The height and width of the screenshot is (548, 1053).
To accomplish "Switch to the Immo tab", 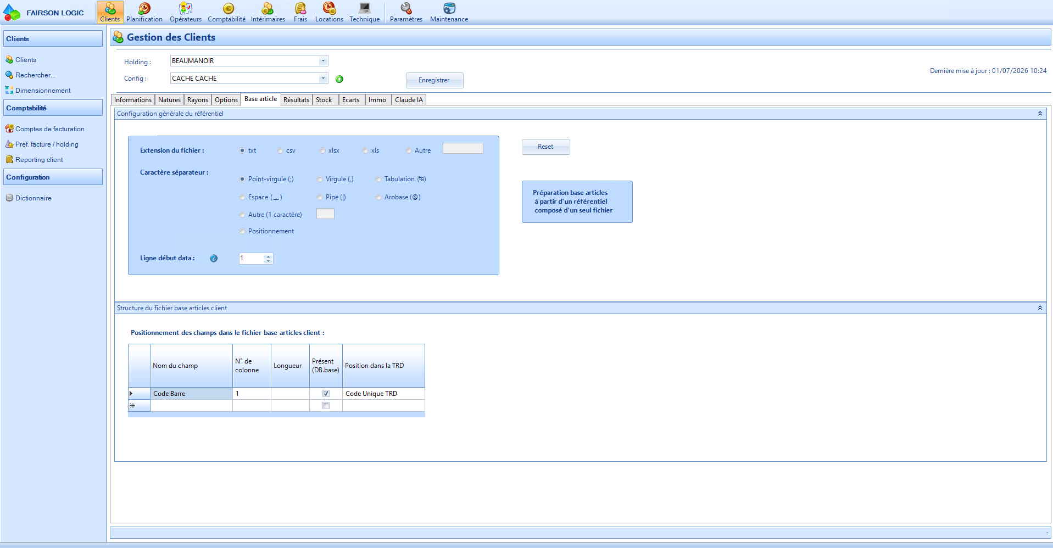I will coord(377,100).
